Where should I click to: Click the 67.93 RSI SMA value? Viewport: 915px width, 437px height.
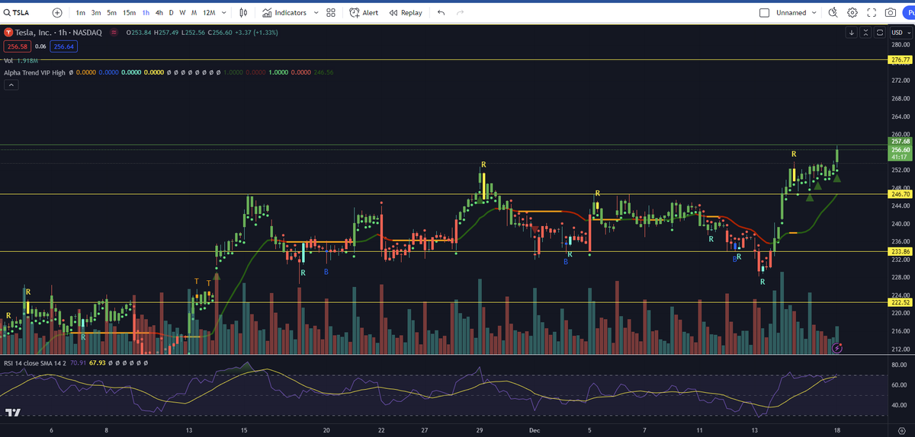point(97,363)
